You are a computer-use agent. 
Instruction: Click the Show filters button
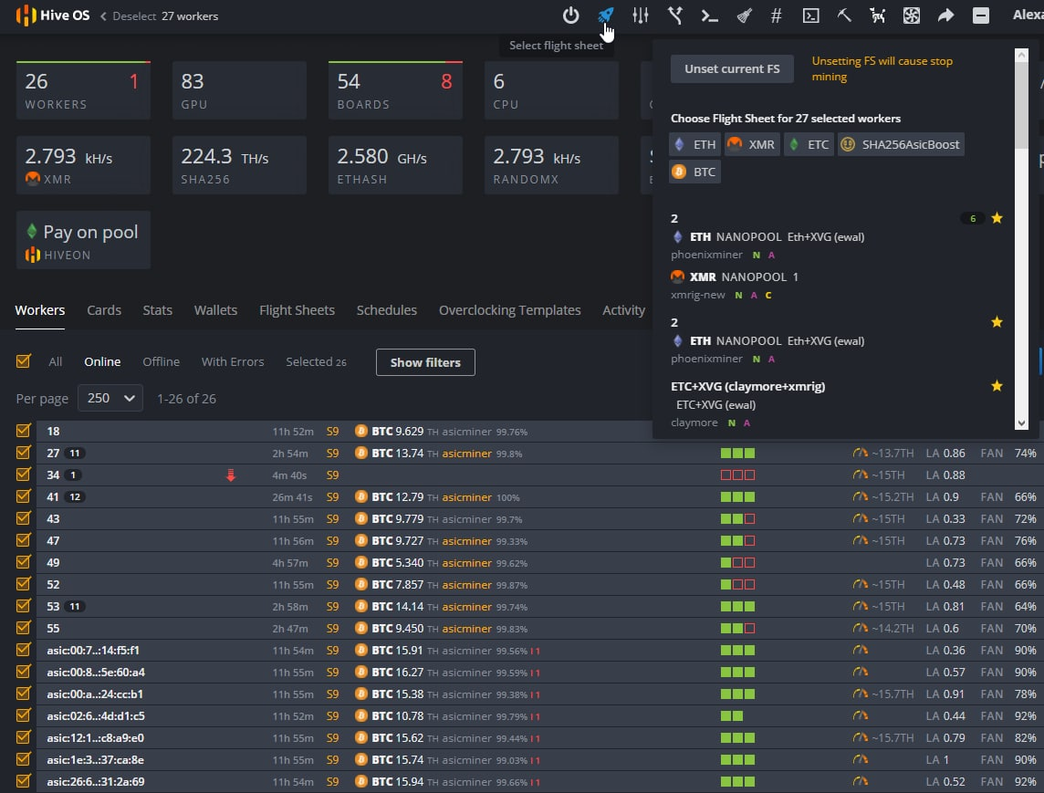[x=425, y=362]
